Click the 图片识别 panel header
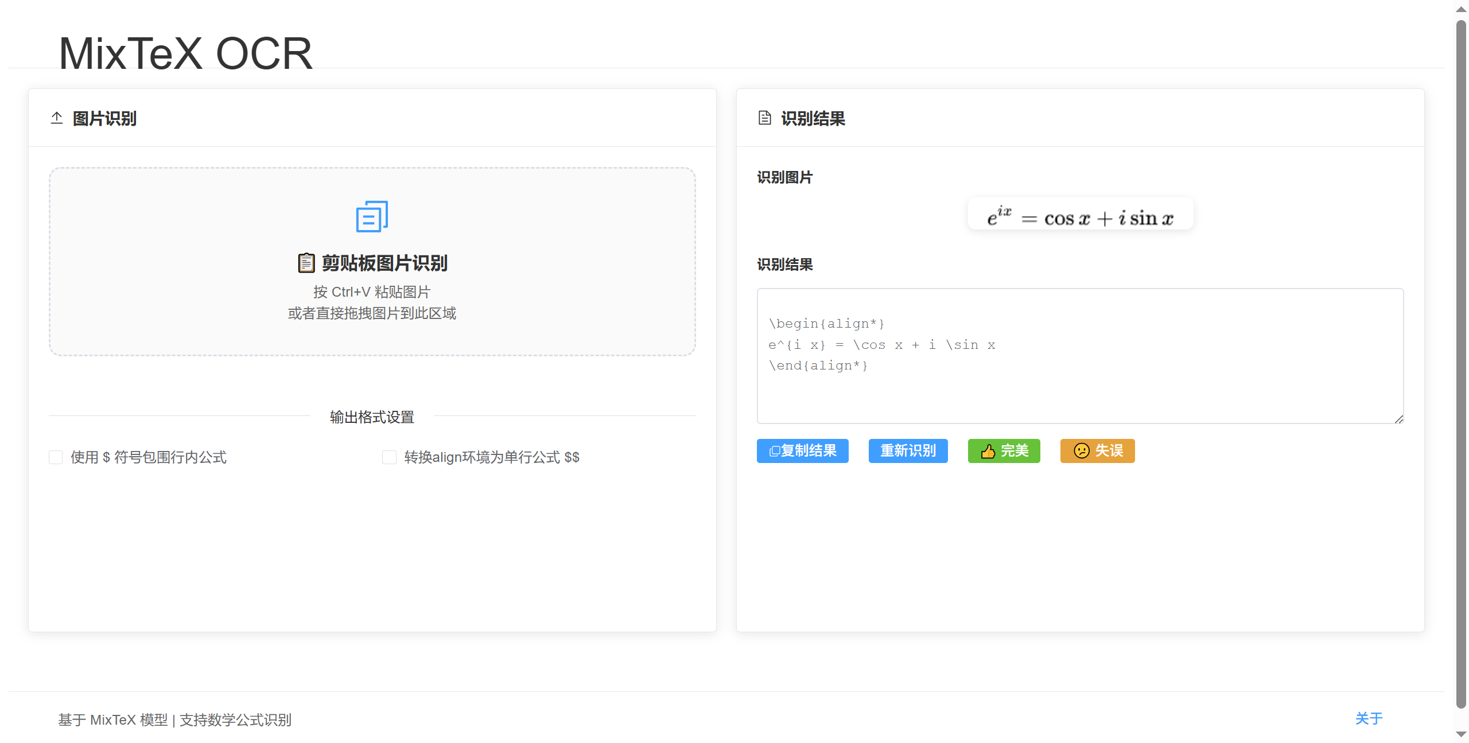Viewport: 1469px width, 743px height. click(x=104, y=118)
